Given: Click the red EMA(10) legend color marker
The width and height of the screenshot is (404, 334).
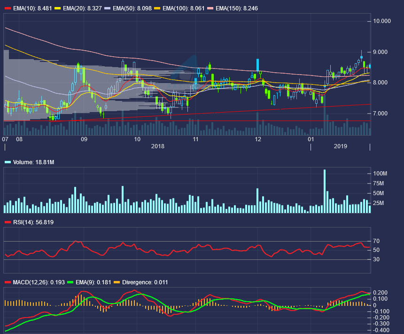Looking at the screenshot, I should pyautogui.click(x=7, y=8).
